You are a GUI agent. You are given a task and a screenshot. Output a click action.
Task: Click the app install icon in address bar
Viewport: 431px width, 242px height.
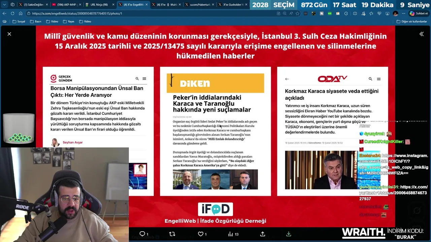tap(278, 13)
